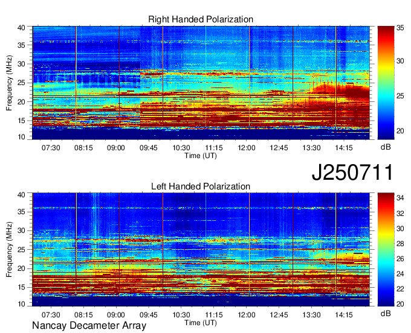Click the 20 dB value on top colorbar
The height and width of the screenshot is (333, 411).
point(400,131)
